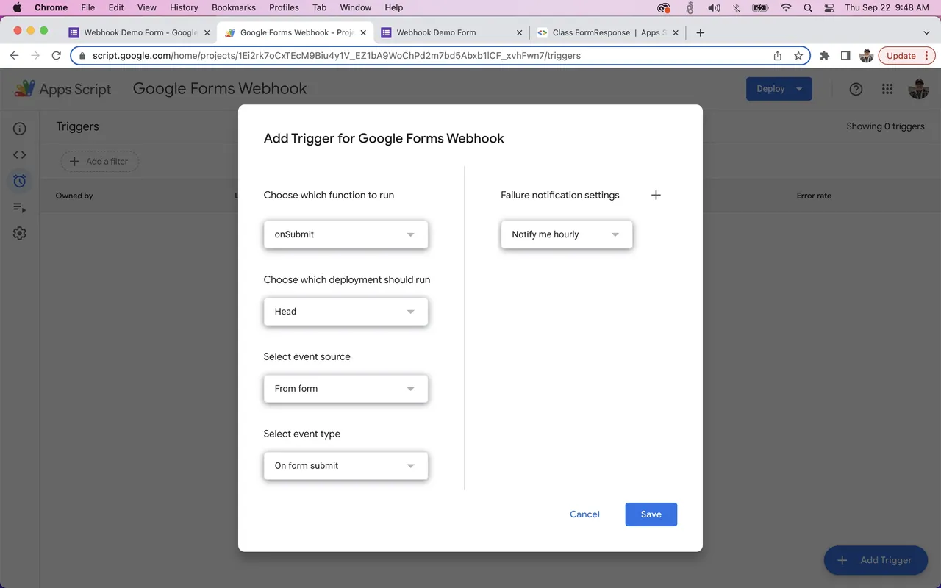
Task: Add a failure notification with plus icon
Action: 656,195
